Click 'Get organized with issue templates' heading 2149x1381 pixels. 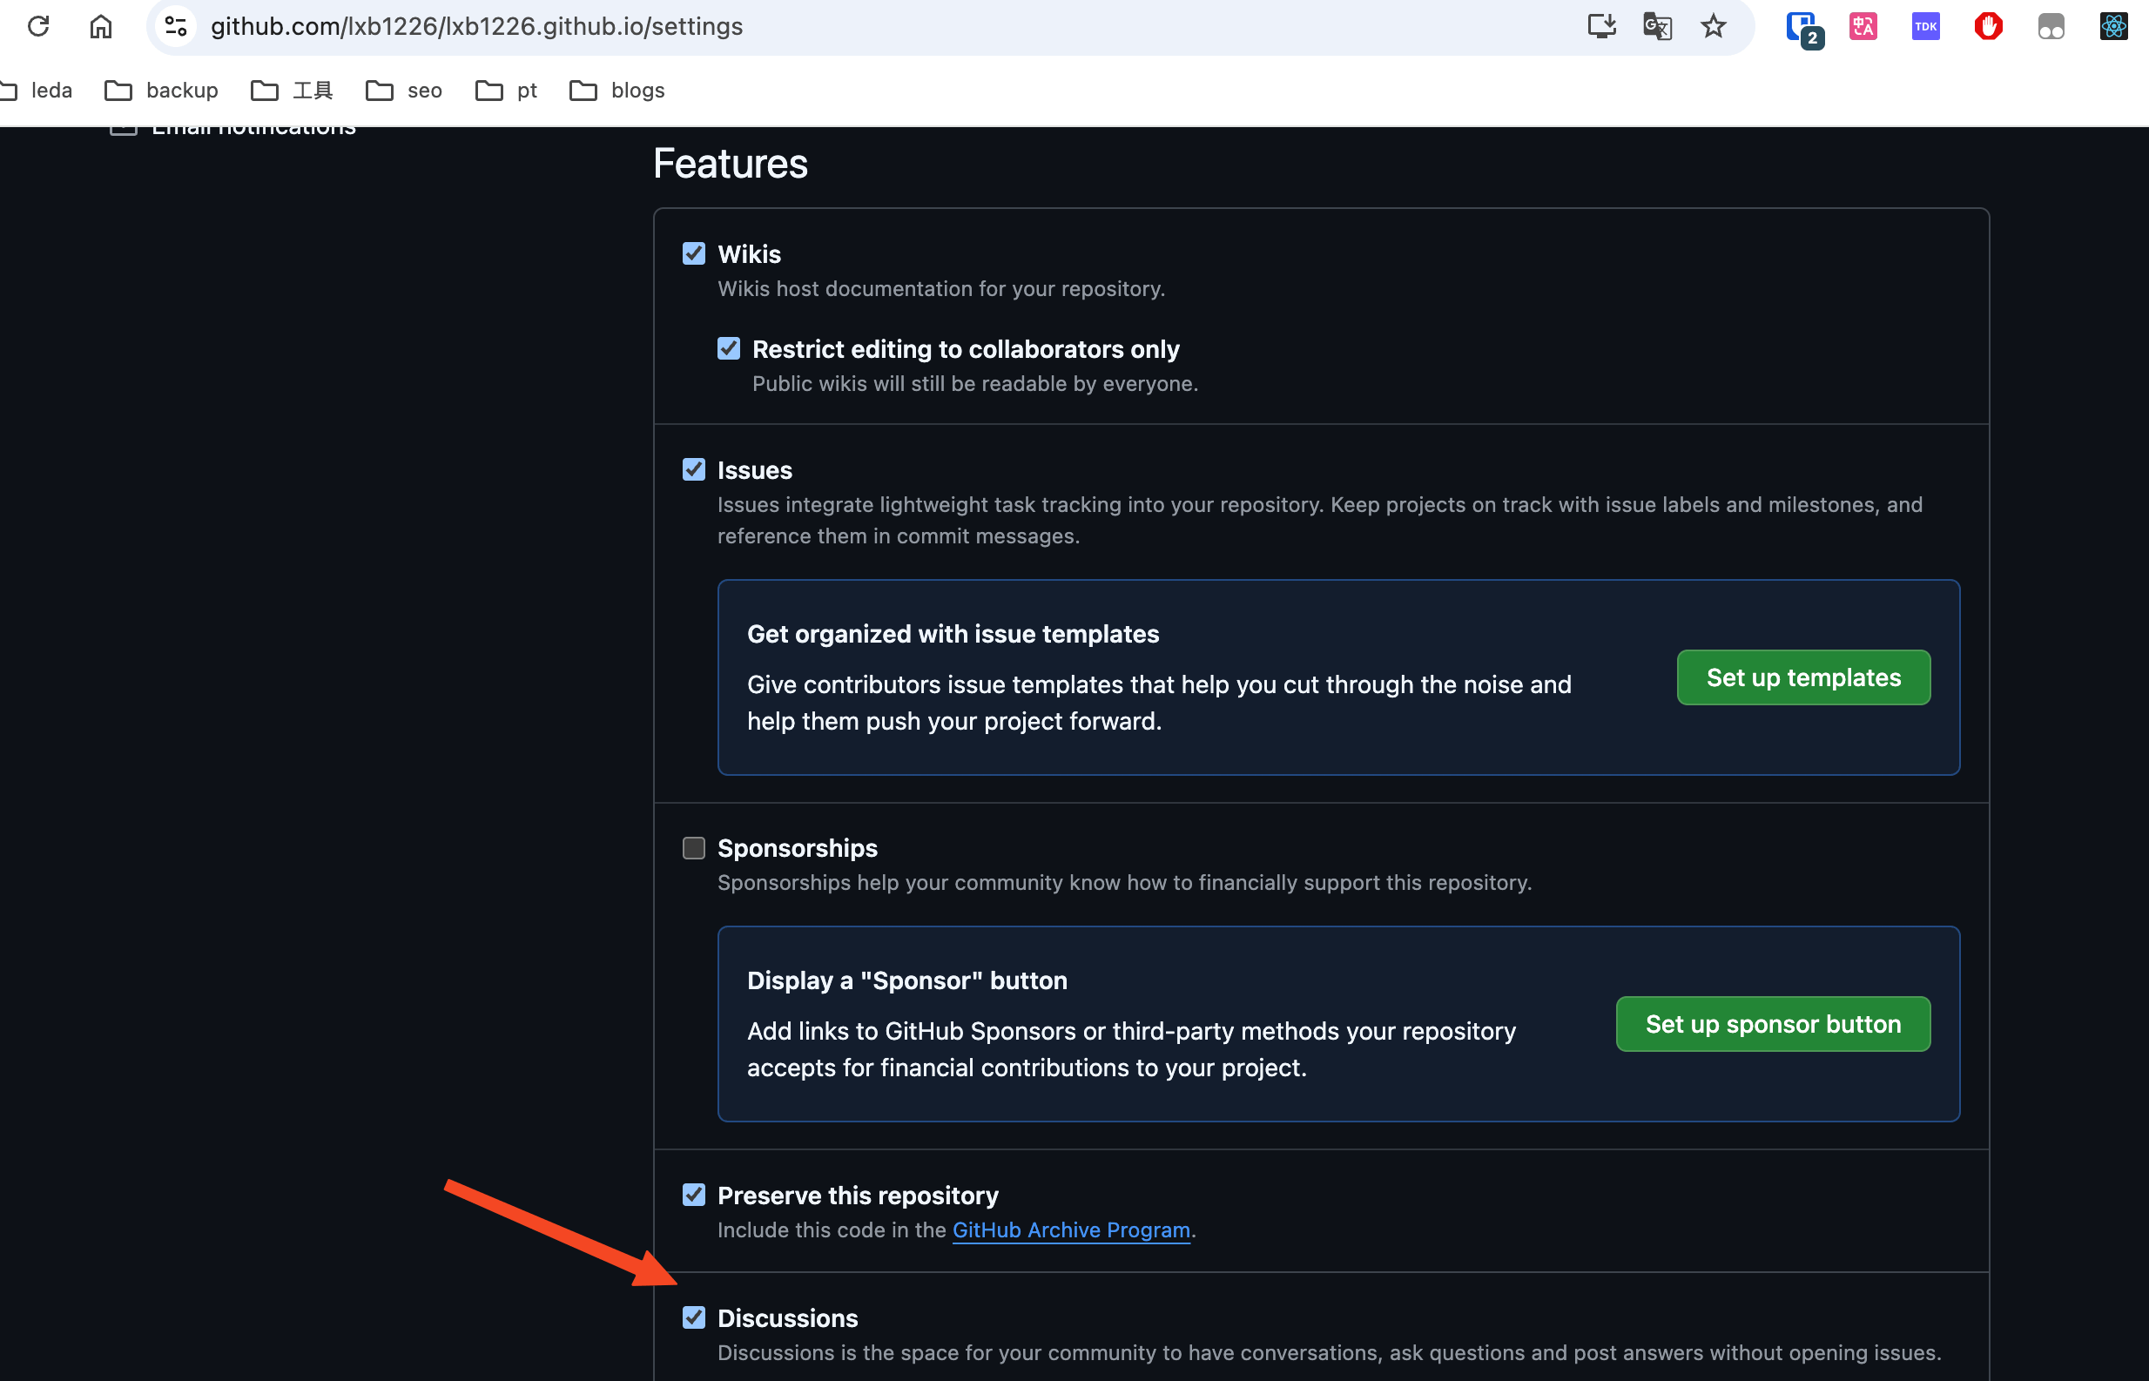[x=952, y=634]
